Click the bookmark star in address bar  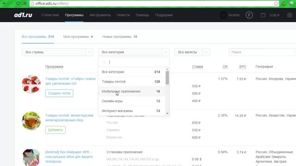276,3
